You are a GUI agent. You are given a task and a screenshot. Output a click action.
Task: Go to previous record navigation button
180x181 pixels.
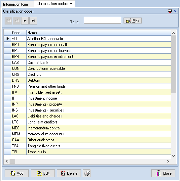point(17,21)
